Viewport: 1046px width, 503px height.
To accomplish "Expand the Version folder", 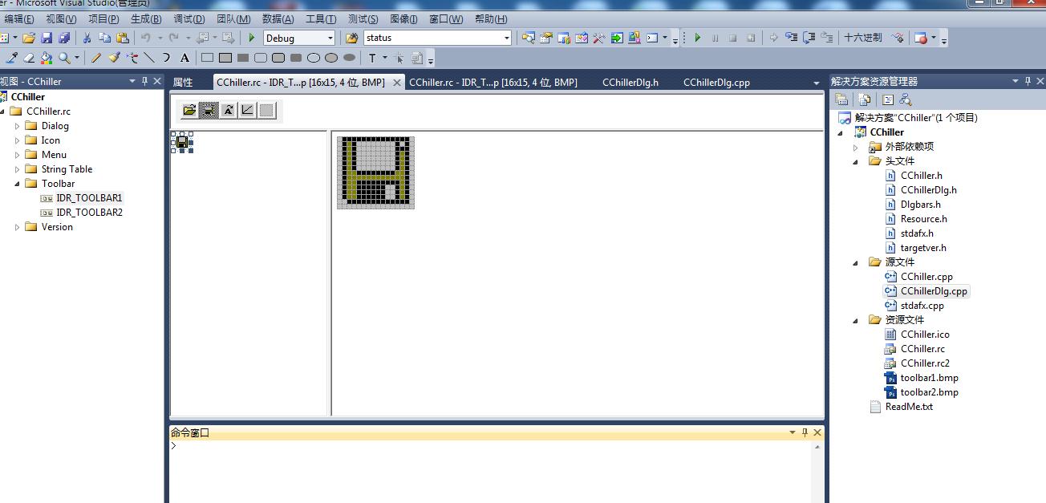I will (x=18, y=227).
